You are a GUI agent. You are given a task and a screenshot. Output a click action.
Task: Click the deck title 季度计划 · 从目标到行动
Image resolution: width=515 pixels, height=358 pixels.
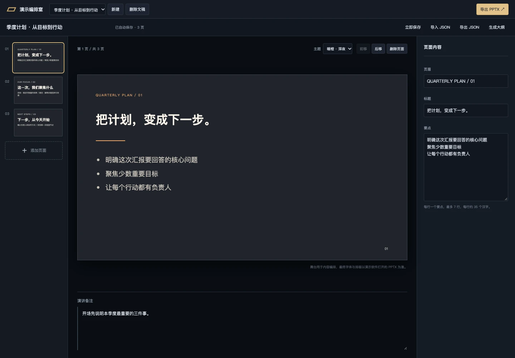[x=34, y=27]
